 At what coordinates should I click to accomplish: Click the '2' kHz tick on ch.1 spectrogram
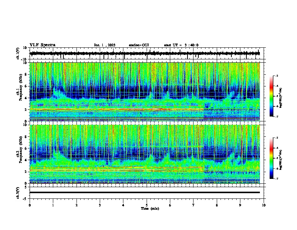pyautogui.click(x=26, y=109)
